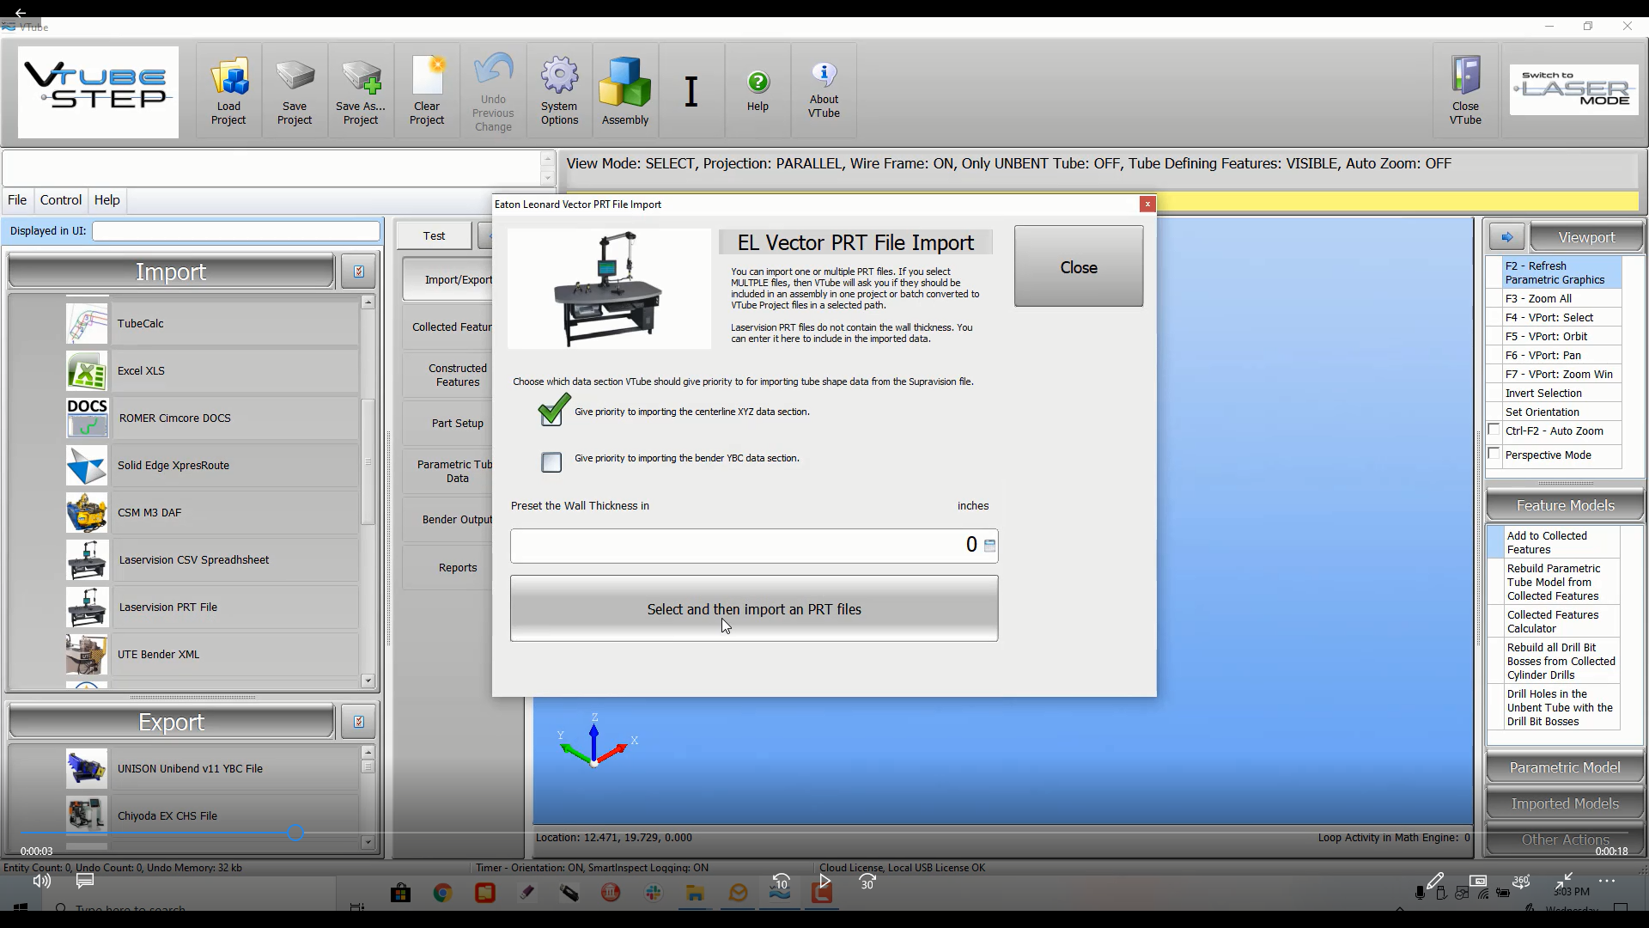The width and height of the screenshot is (1649, 928).
Task: Click the Clear Project icon
Action: (x=427, y=77)
